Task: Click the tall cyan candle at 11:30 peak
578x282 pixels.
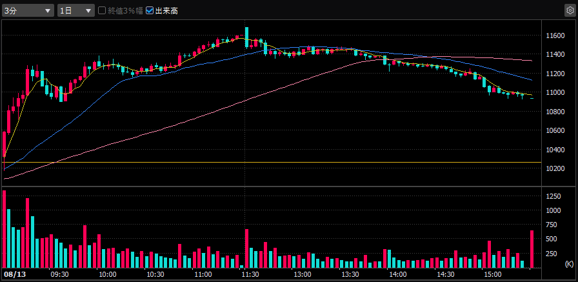Action: [246, 37]
